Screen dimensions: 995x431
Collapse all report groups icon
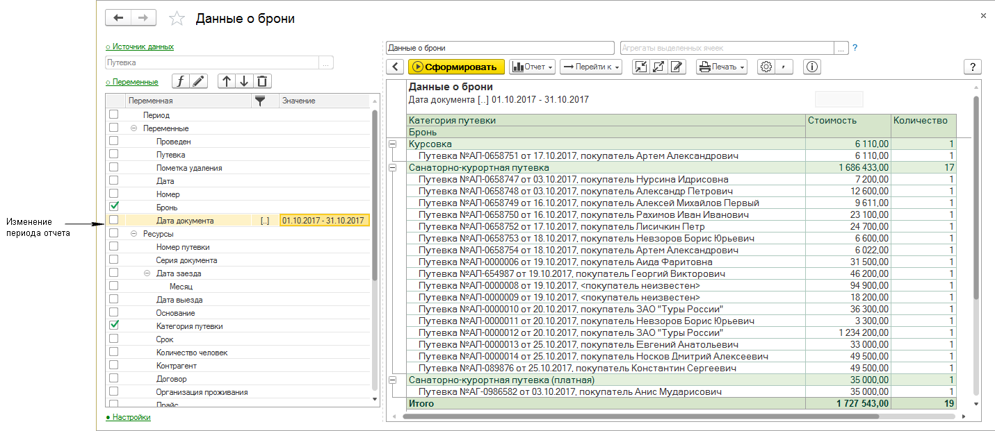[640, 67]
